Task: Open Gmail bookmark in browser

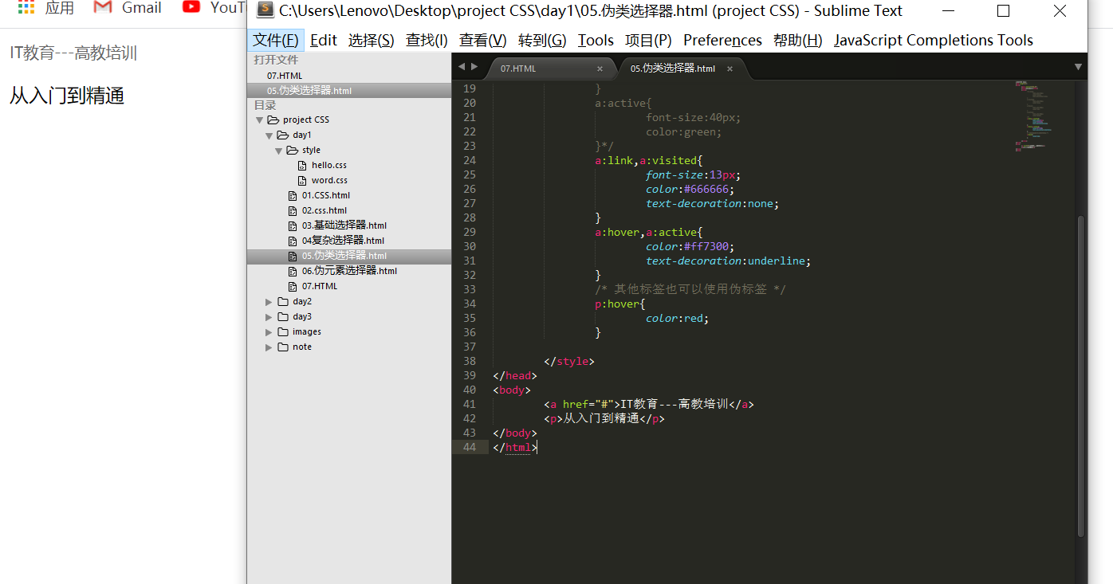Action: [128, 8]
